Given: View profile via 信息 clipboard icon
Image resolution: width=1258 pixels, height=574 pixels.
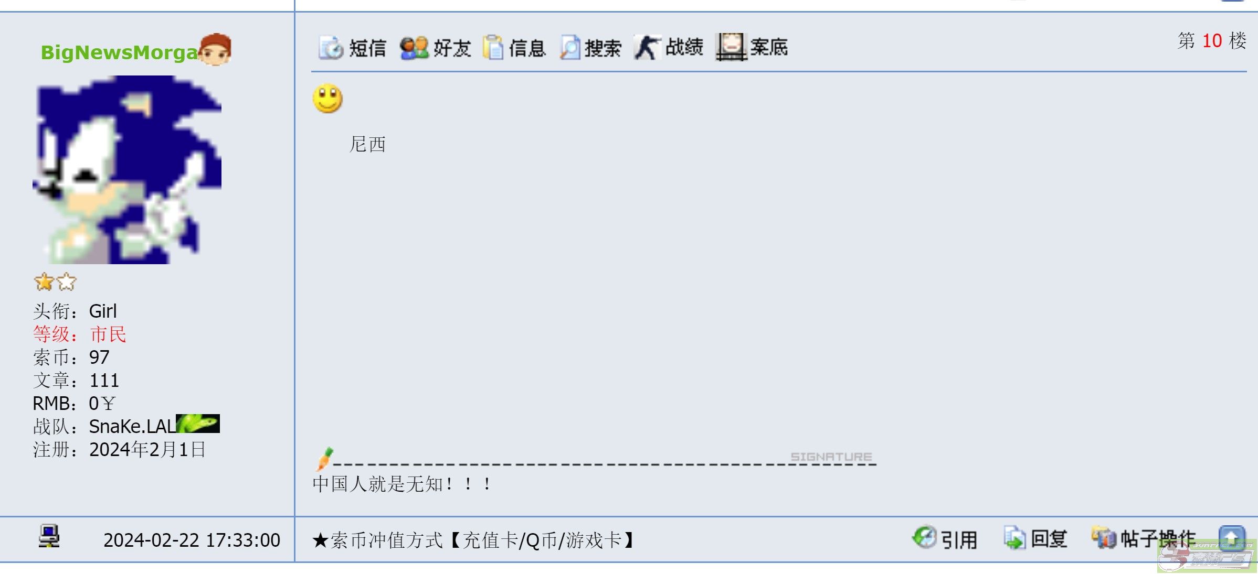Looking at the screenshot, I should pyautogui.click(x=493, y=48).
